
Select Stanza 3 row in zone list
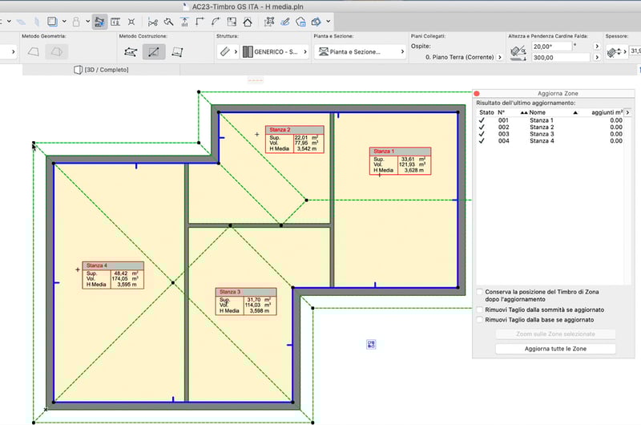pos(542,134)
